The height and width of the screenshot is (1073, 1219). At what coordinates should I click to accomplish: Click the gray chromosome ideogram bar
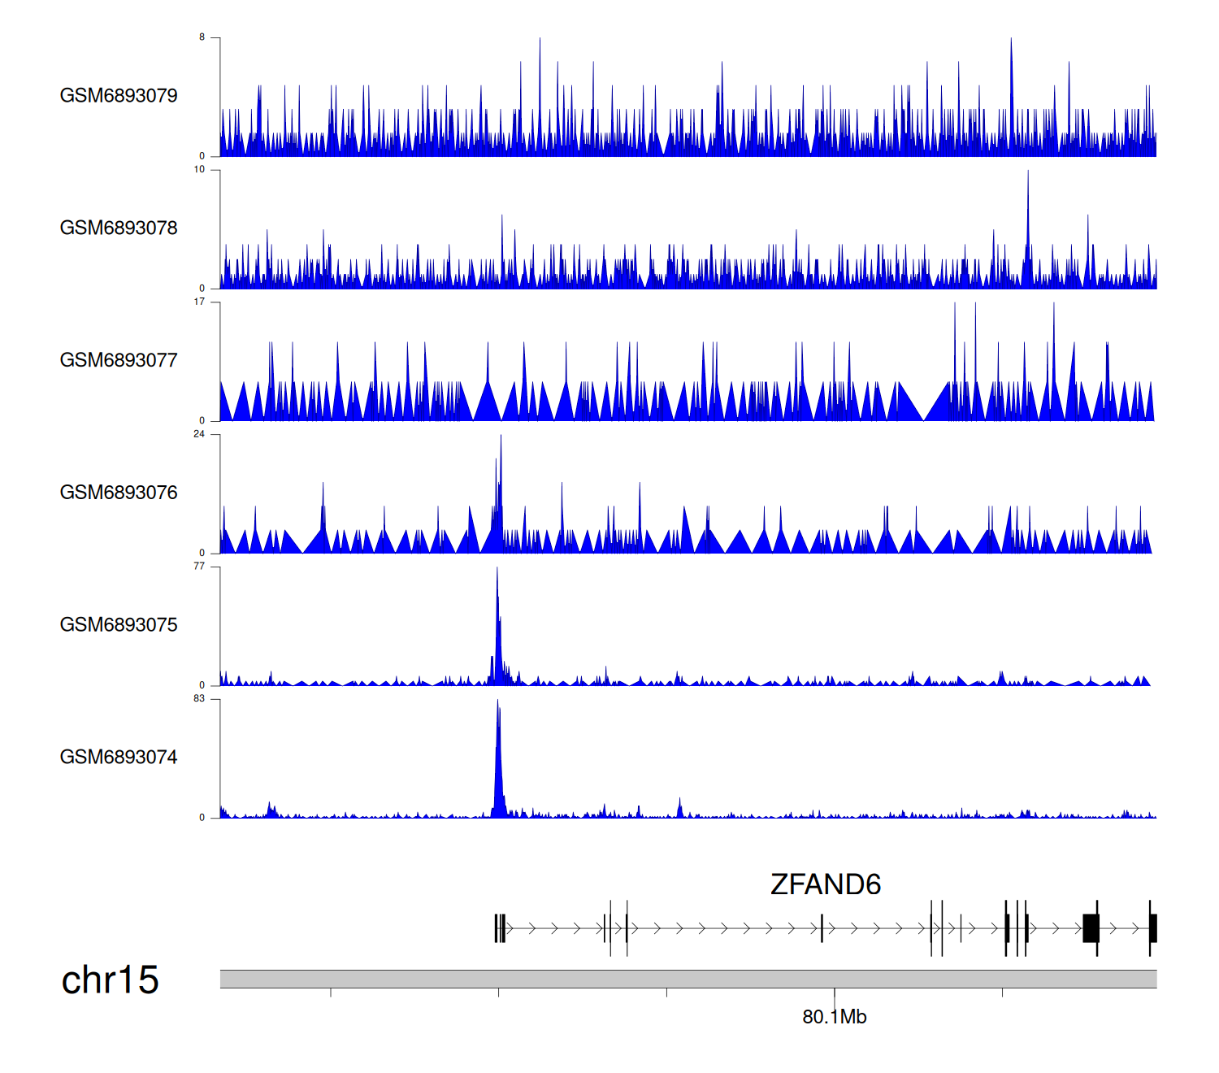pos(688,979)
